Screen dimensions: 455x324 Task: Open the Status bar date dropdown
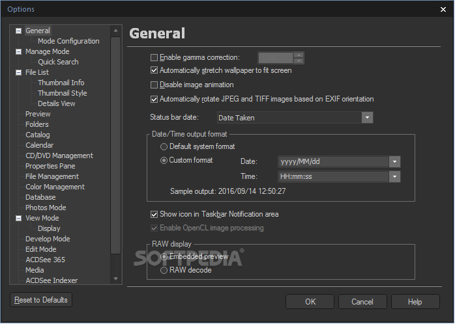click(367, 118)
